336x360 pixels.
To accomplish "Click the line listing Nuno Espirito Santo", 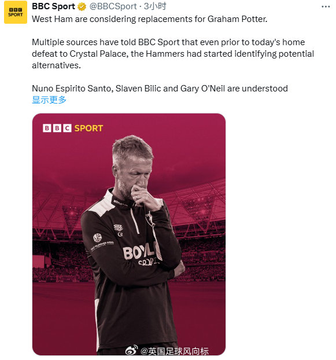I will tap(160, 89).
